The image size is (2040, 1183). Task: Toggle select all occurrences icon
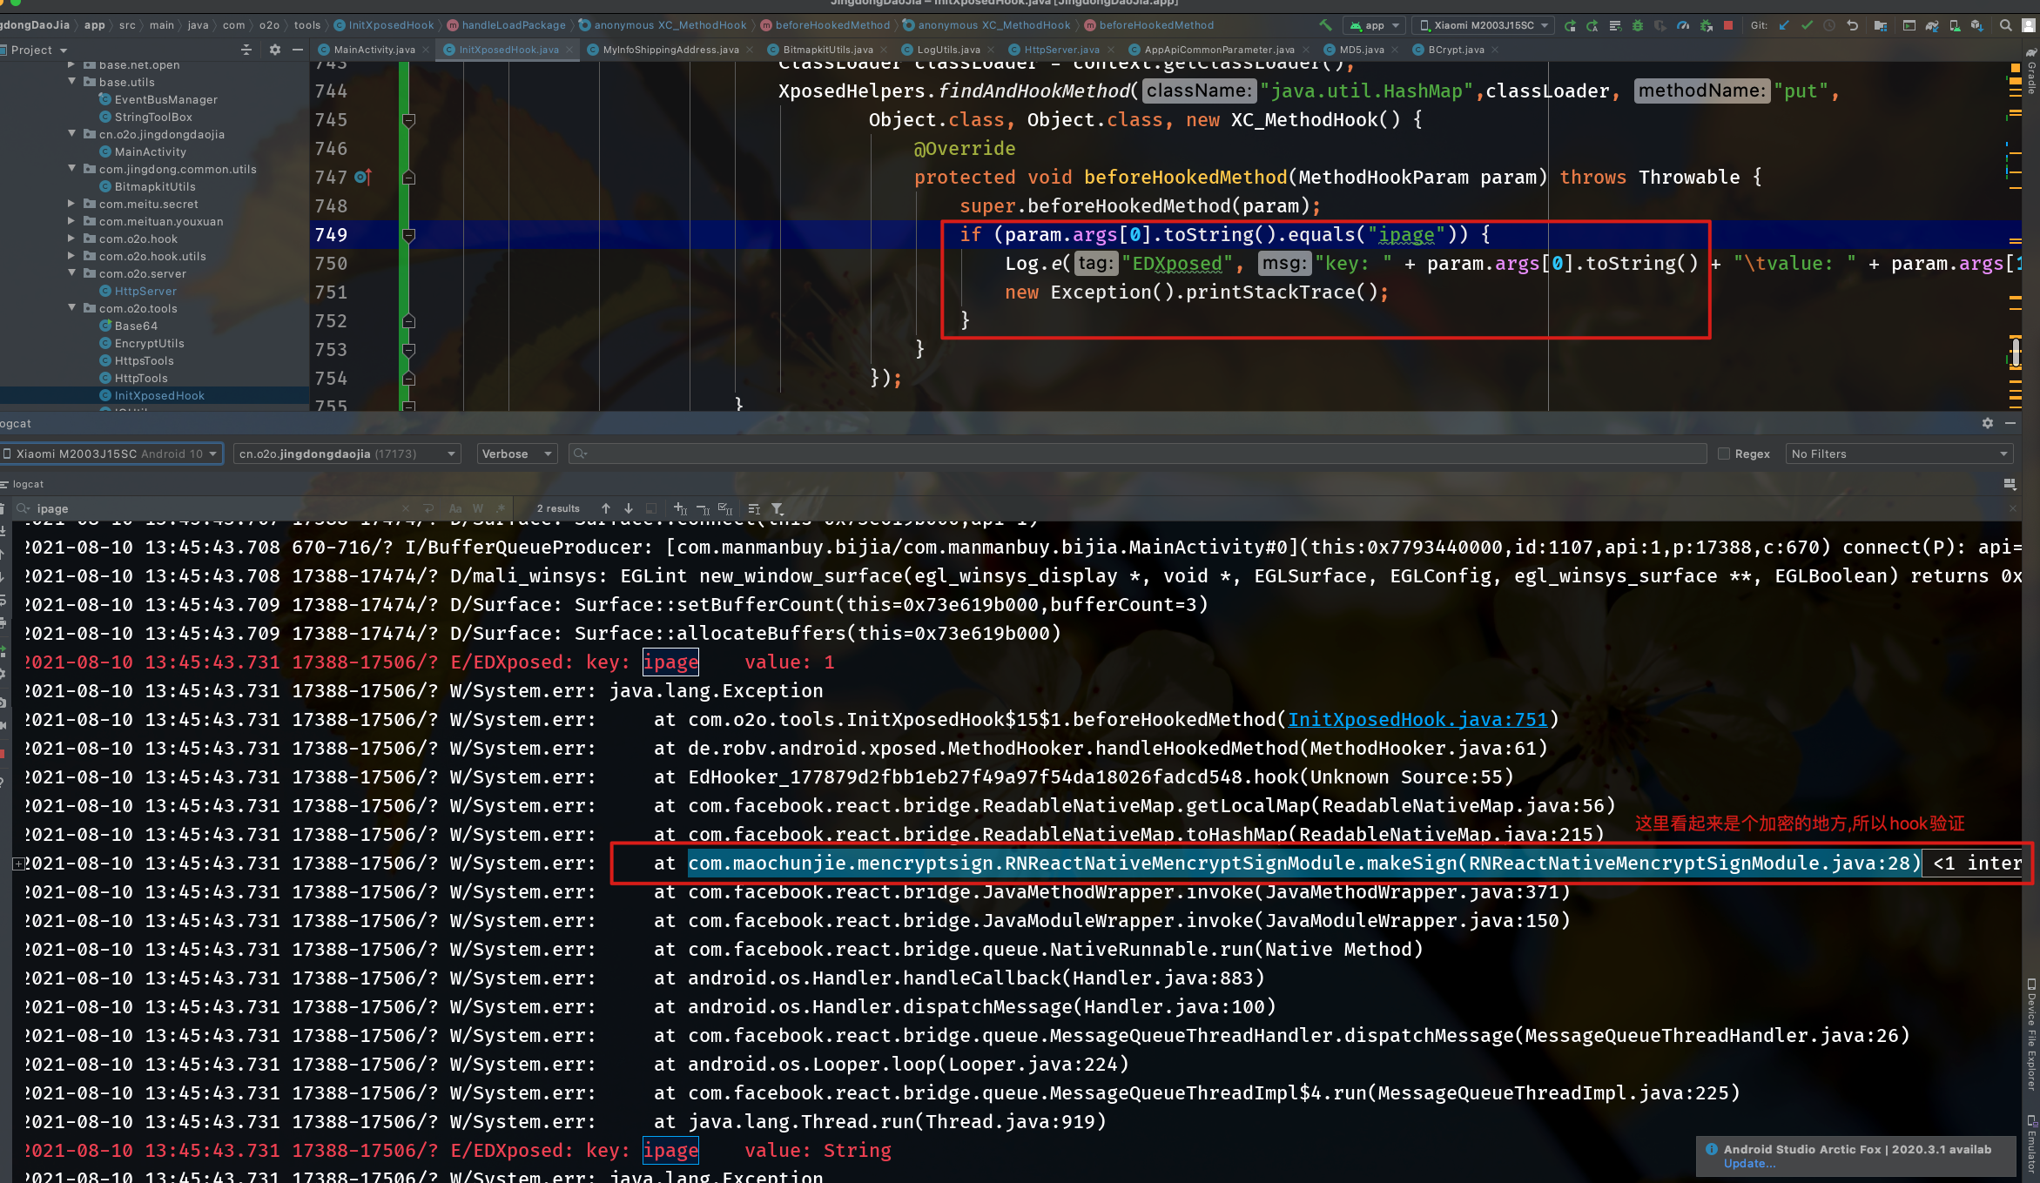726,508
